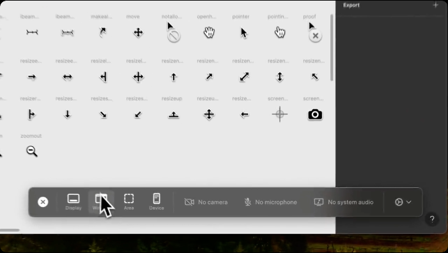Screen dimensions: 448x253
Task: Click the 'proof' label text
Action: (309, 17)
